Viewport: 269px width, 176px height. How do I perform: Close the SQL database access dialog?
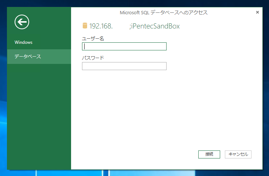[257, 12]
